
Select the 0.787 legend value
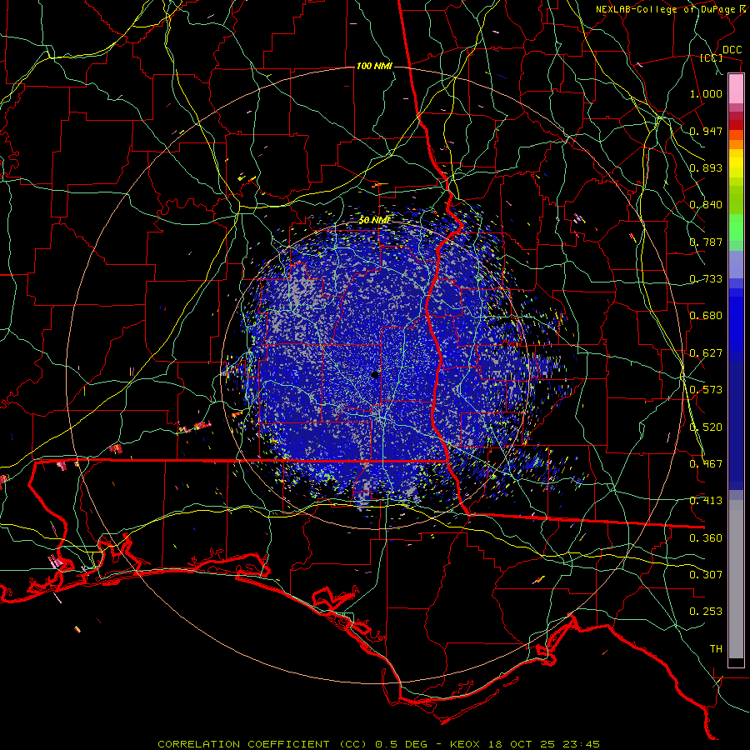point(706,242)
